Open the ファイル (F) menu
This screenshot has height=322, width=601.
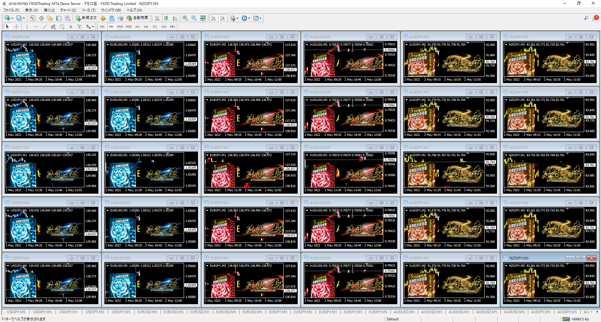coord(11,10)
